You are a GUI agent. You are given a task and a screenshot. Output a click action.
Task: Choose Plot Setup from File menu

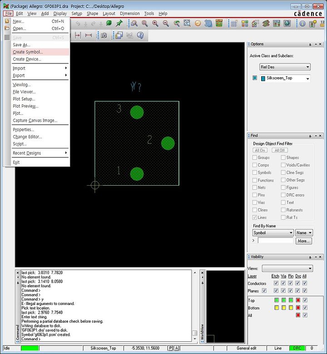40,99
